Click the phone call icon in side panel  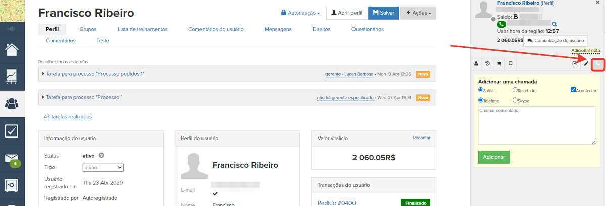click(x=598, y=64)
